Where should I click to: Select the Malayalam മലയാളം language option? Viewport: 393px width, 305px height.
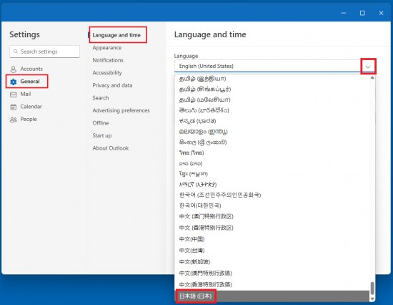click(x=272, y=132)
